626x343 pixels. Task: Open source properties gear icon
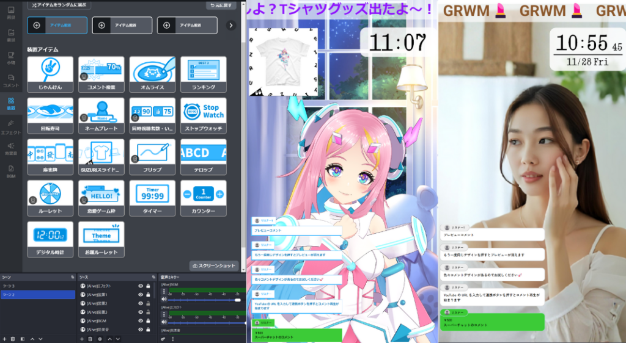(x=100, y=339)
